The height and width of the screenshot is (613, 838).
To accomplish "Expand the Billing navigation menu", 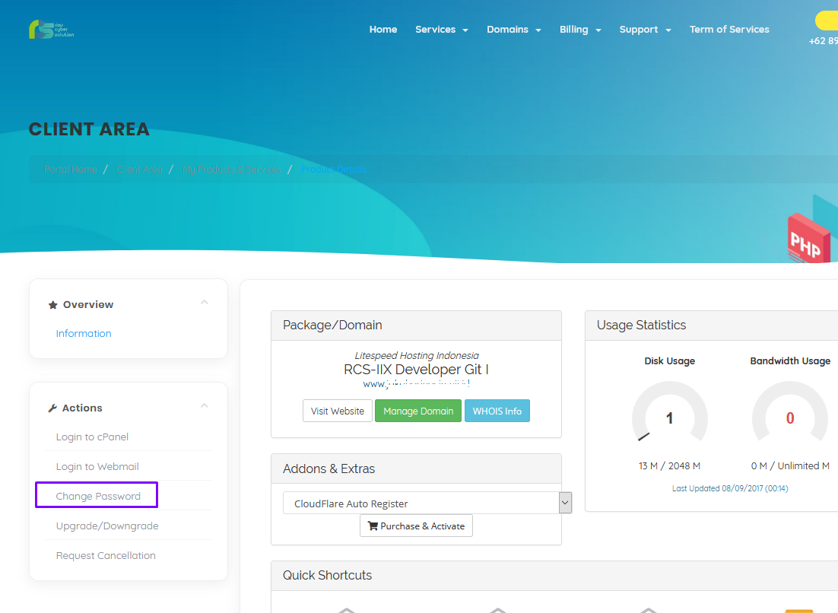I will click(579, 30).
